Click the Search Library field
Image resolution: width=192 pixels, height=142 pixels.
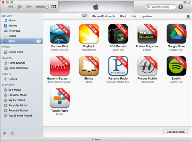(x=161, y=7)
